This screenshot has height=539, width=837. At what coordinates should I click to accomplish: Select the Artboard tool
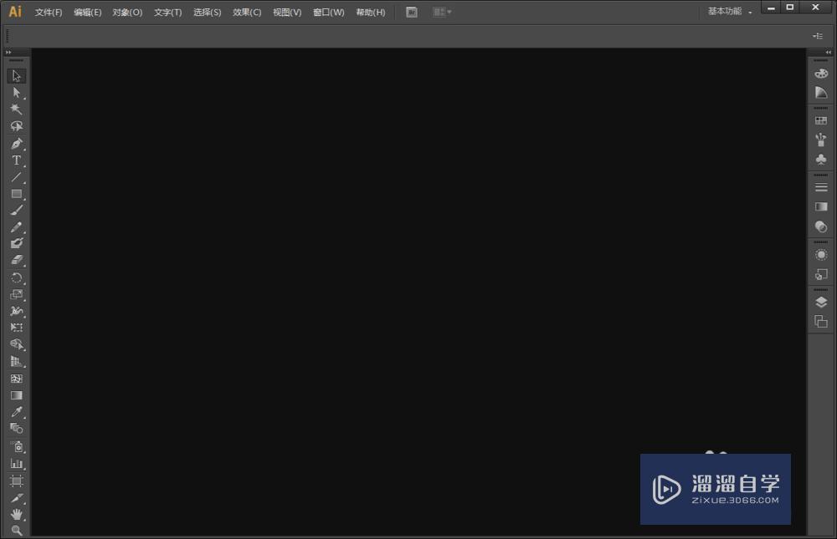tap(17, 481)
